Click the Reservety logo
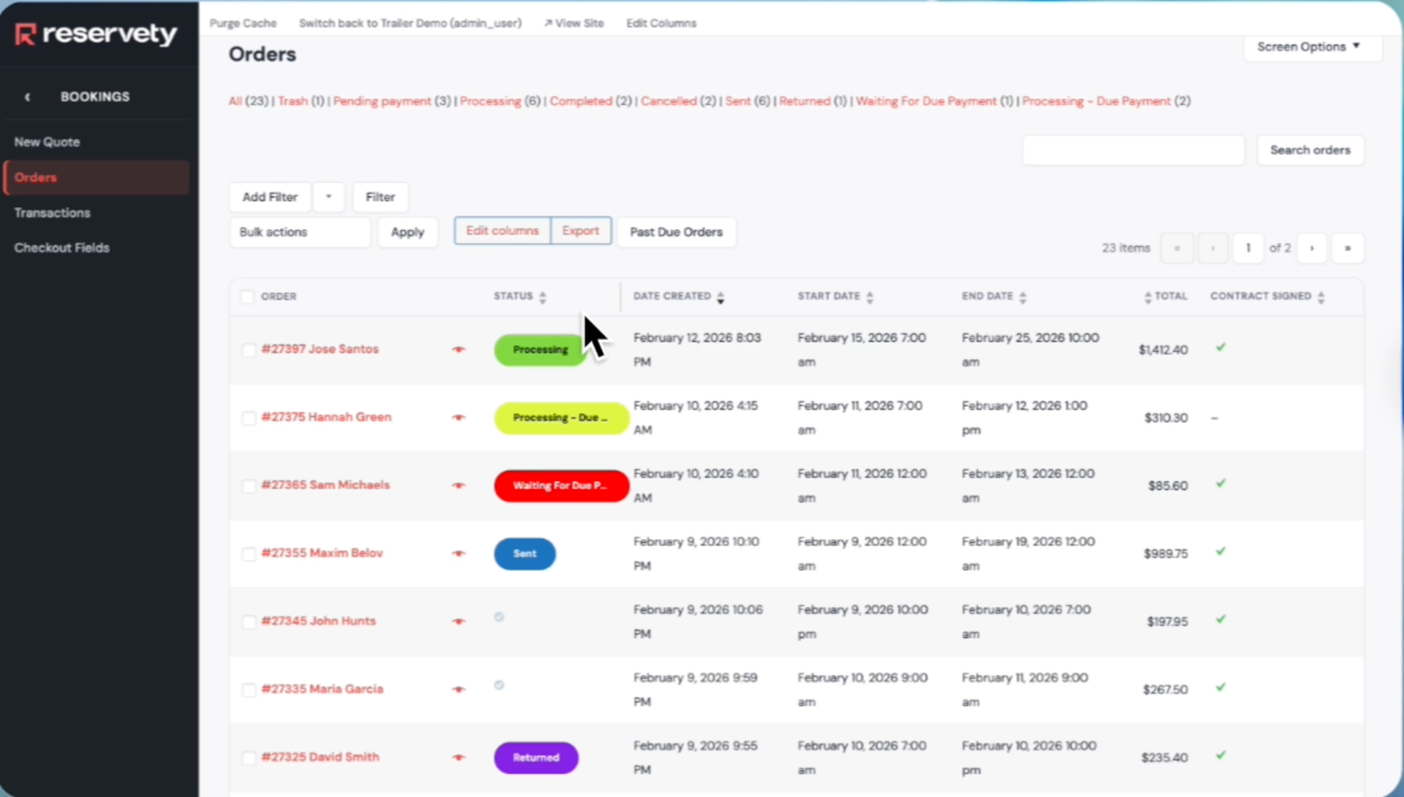The image size is (1404, 797). 96,34
